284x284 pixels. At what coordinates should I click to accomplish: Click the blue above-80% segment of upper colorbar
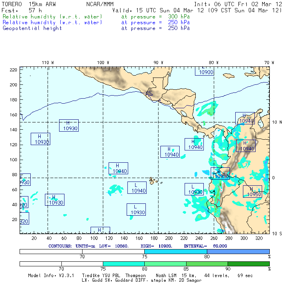[238, 251]
